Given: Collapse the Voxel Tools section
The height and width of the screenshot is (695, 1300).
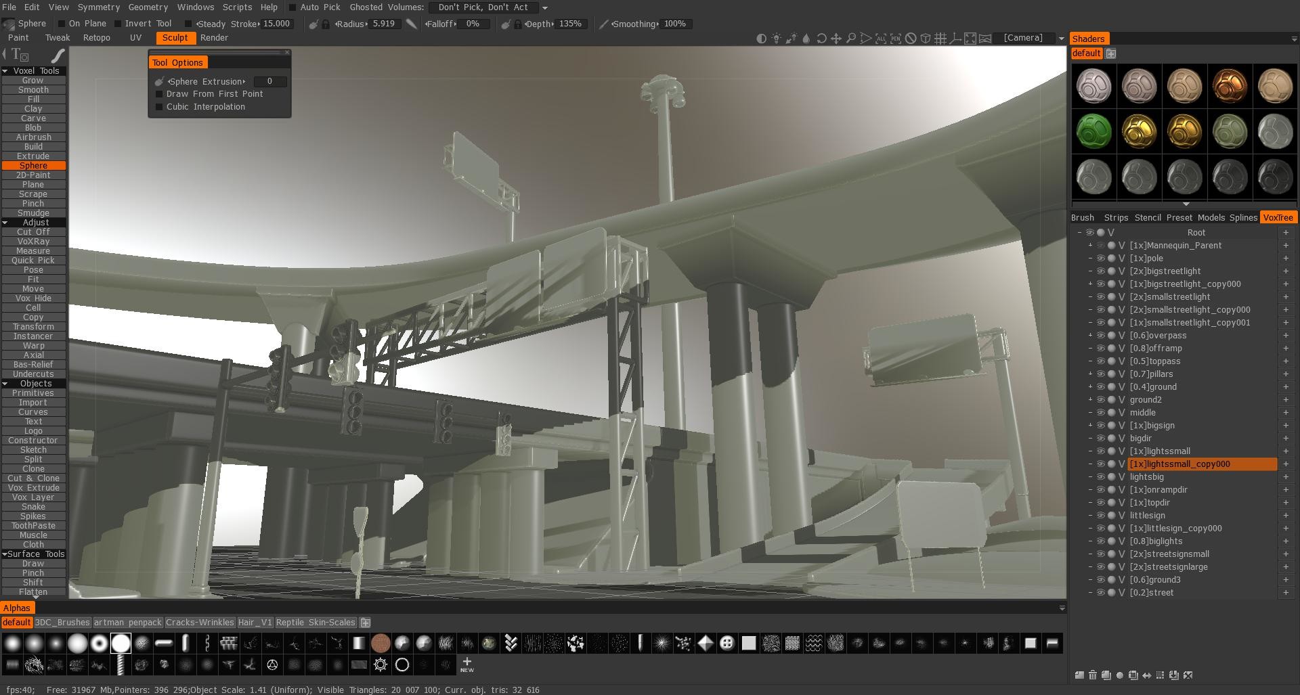Looking at the screenshot, I should pos(5,71).
